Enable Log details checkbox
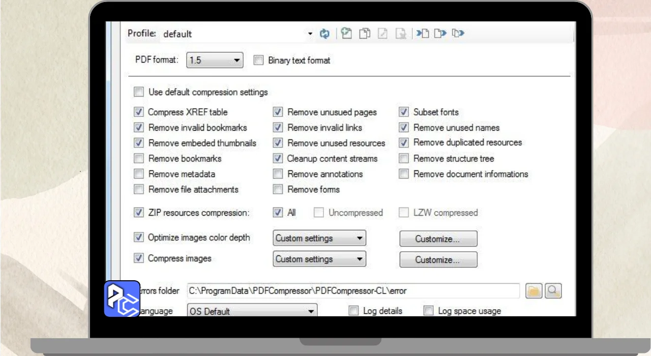This screenshot has width=651, height=356. pyautogui.click(x=353, y=311)
